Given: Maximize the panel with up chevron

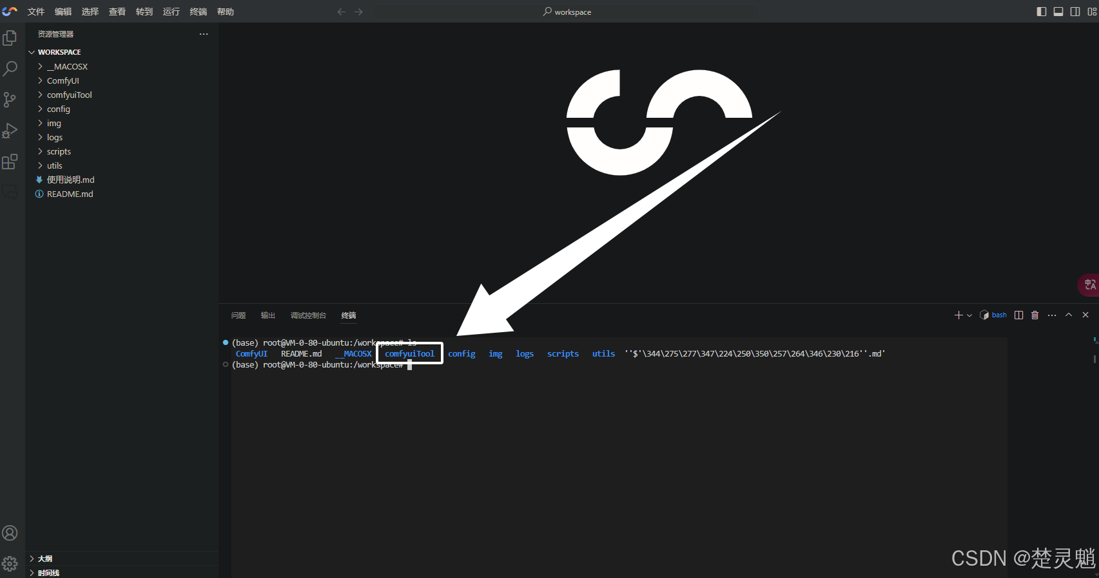Looking at the screenshot, I should pyautogui.click(x=1069, y=315).
